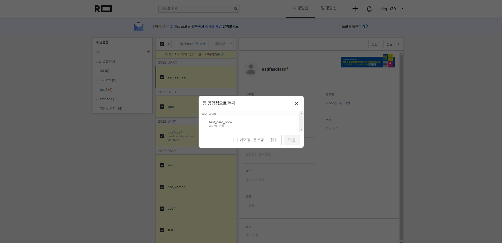Select the 123123 (0) group

point(108,80)
